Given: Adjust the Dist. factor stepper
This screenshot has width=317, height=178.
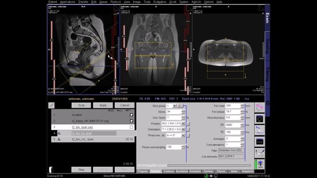Looking at the screenshot, I should click(183, 118).
